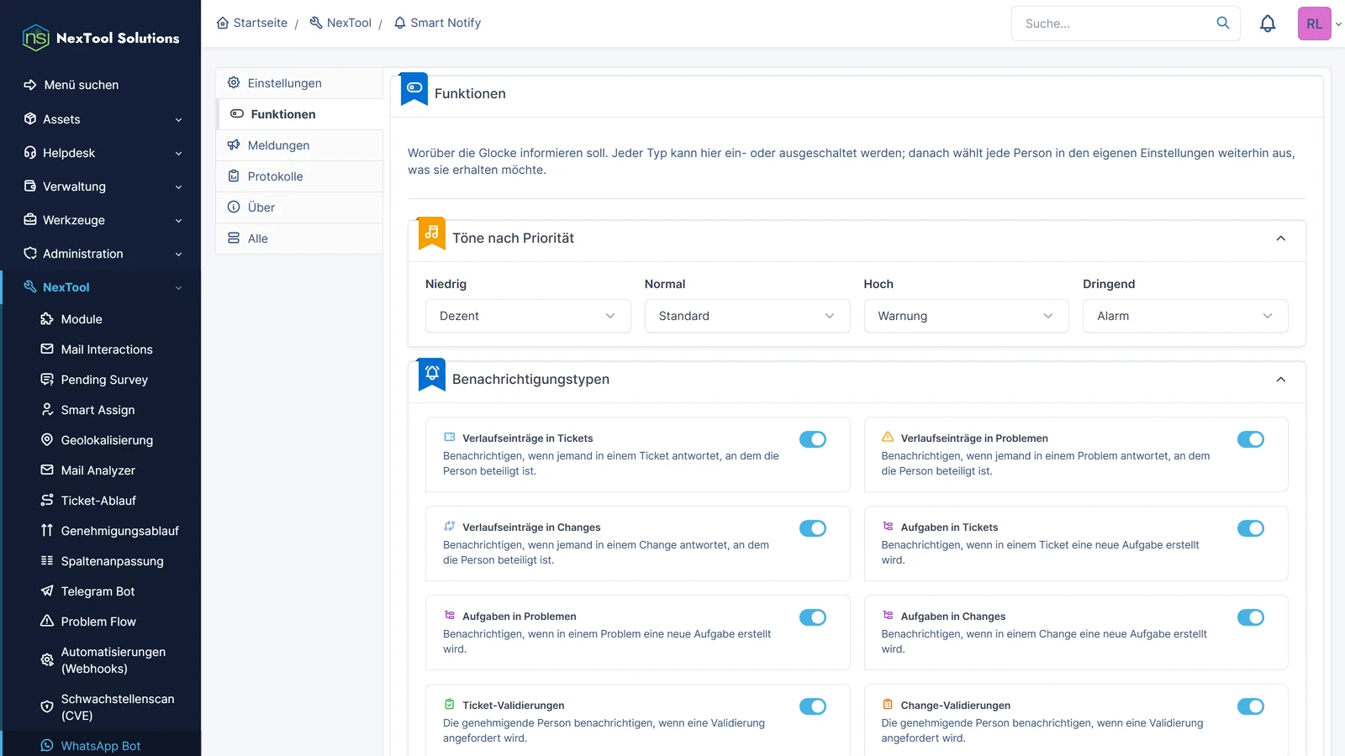This screenshot has width=1345, height=756.
Task: Switch to the Meldungen tab
Action: (299, 145)
